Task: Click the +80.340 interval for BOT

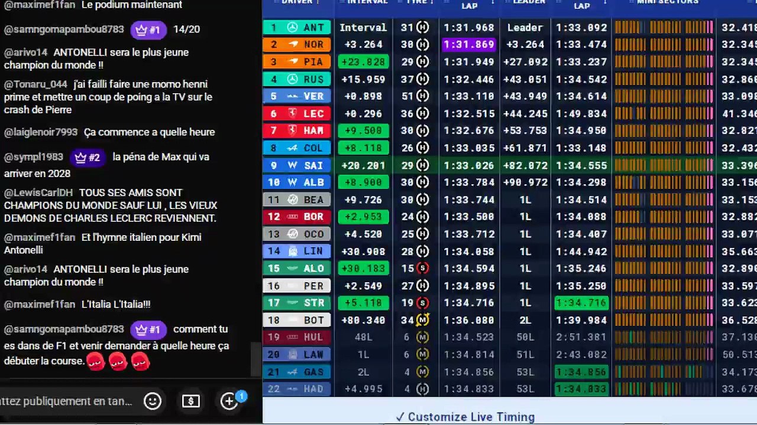Action: (x=363, y=321)
